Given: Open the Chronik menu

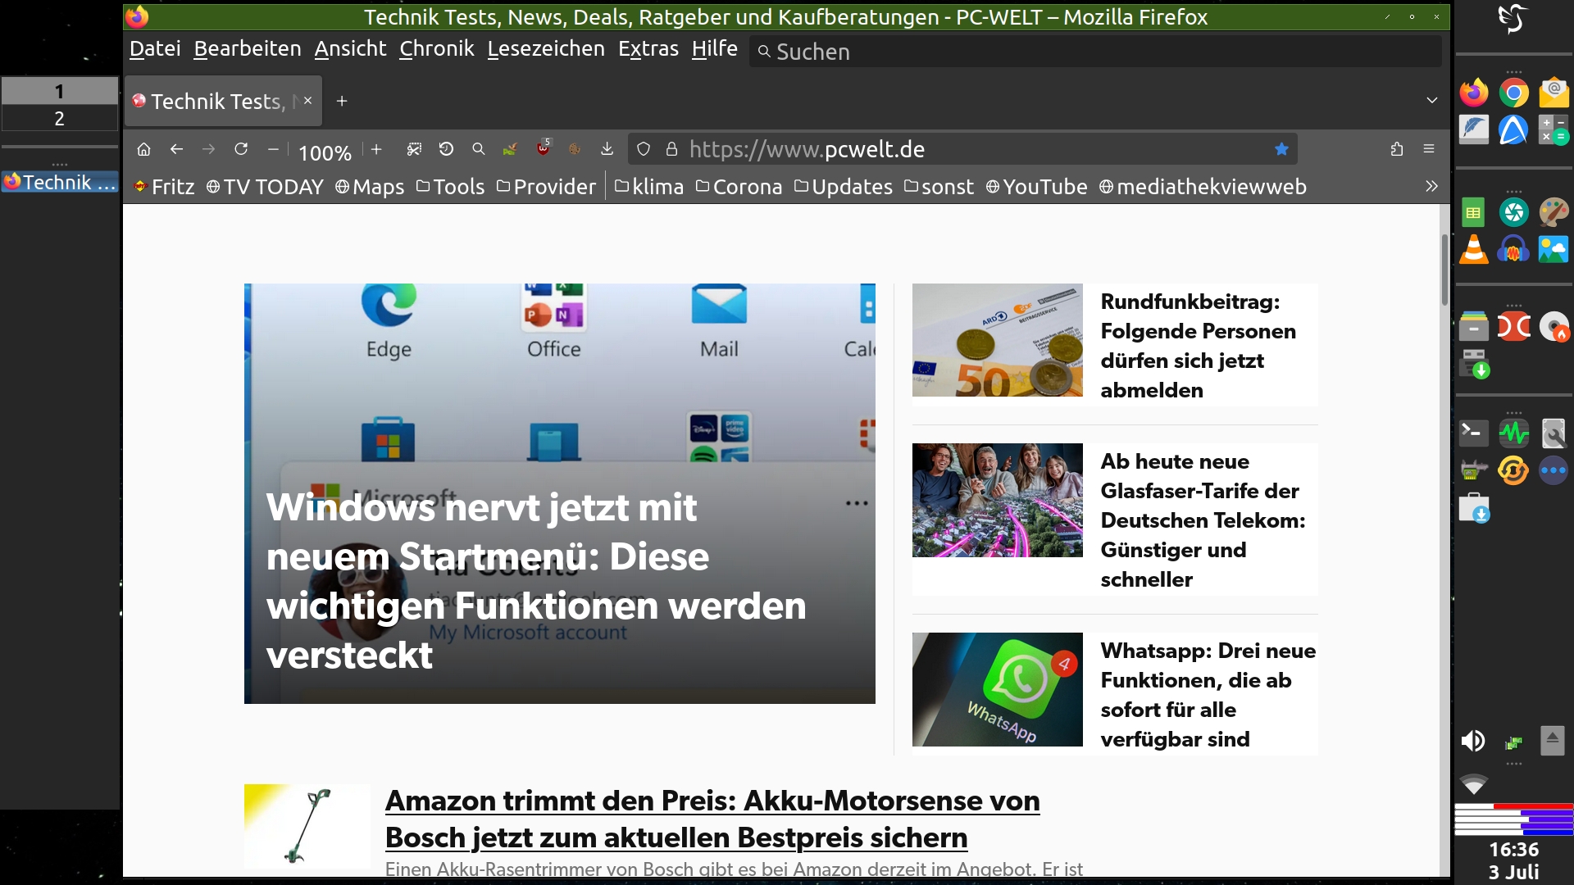Looking at the screenshot, I should coord(436,49).
